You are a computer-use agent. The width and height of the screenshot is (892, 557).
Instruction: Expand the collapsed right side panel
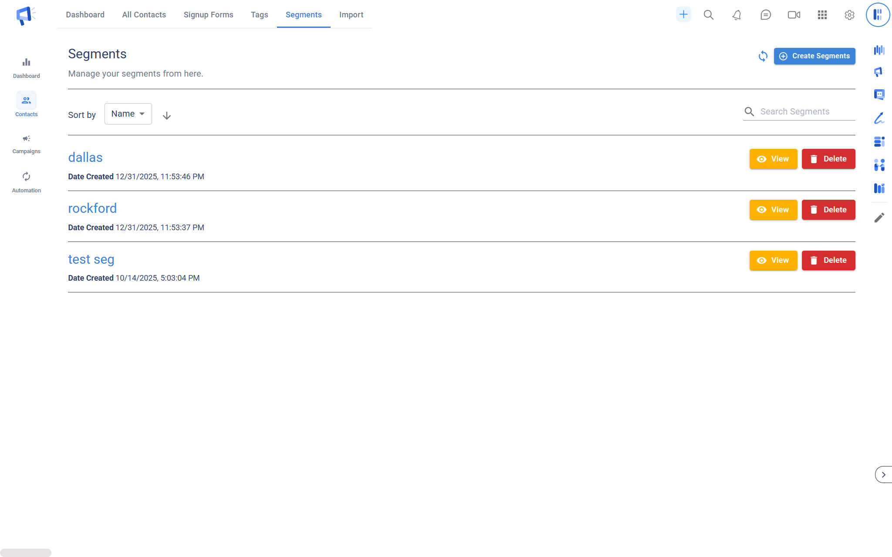coord(883,474)
